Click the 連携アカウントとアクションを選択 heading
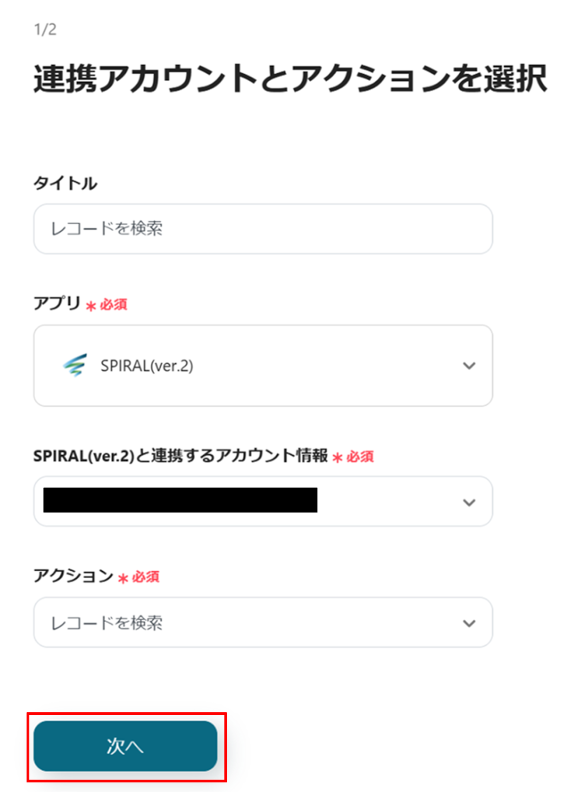Screen dimensions: 571x792 pyautogui.click(x=290, y=79)
